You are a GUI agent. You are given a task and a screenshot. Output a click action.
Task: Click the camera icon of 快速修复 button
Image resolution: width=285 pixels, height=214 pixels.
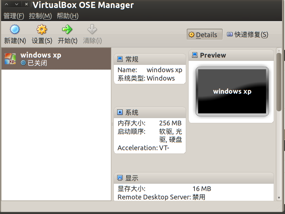pos(230,34)
